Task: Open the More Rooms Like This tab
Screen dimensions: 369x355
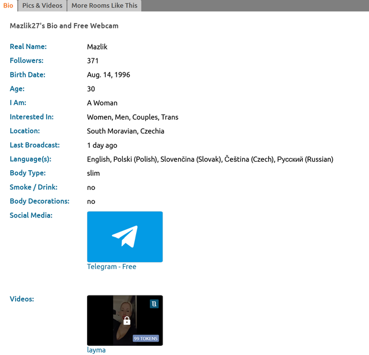Action: click(x=104, y=5)
